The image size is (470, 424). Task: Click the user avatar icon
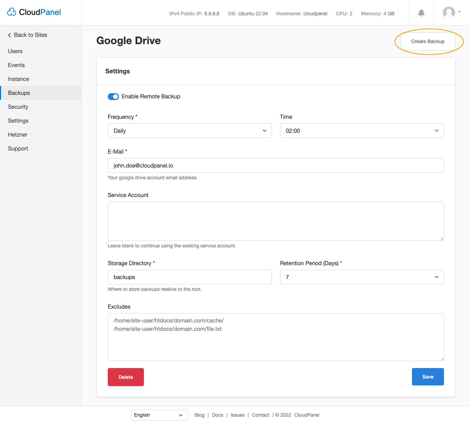[448, 12]
